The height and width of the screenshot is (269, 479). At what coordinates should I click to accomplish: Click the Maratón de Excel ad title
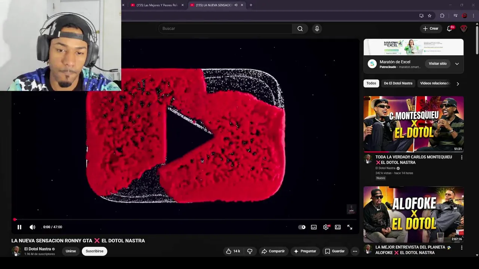point(395,62)
